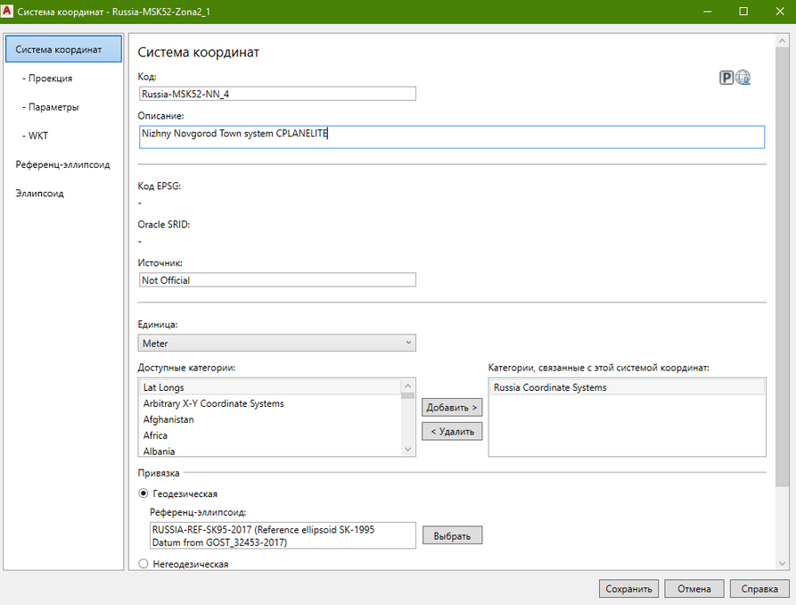
Task: Open the Проекция page in sidebar
Action: 50,79
